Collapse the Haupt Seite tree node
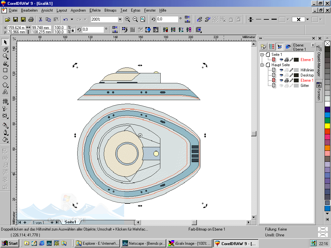This screenshot has height=248, width=331. [x=262, y=65]
